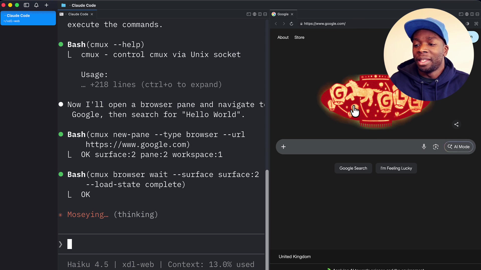Create new workspace with plus icon
Screen dimensions: 481x270
coord(46,5)
